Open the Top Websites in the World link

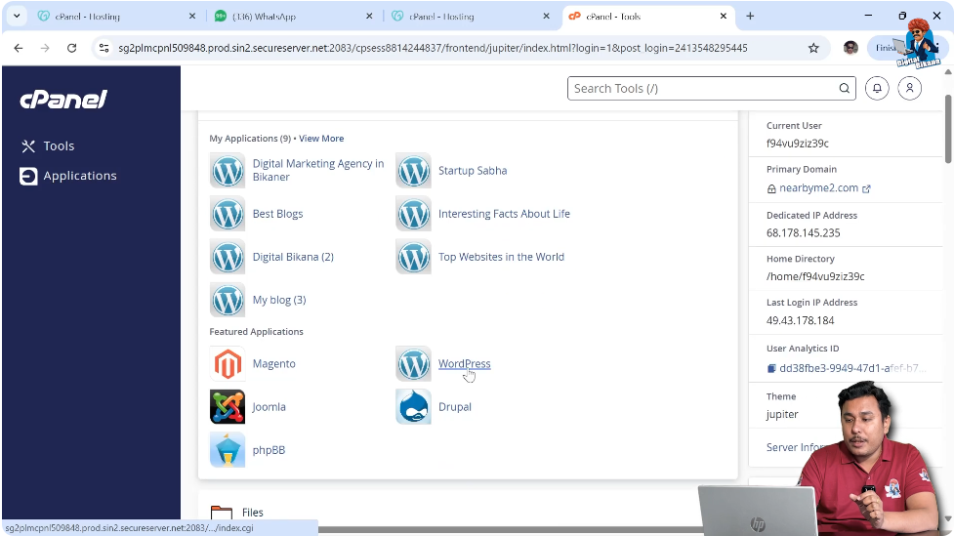tap(501, 257)
